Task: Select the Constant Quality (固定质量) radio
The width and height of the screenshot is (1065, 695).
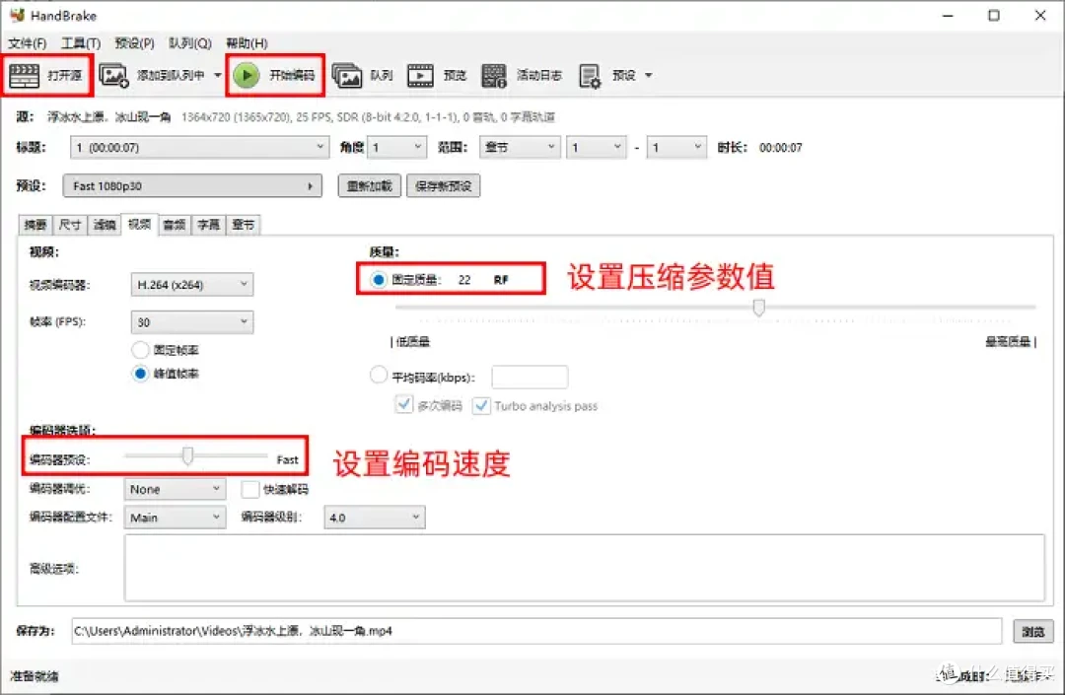Action: pyautogui.click(x=379, y=280)
